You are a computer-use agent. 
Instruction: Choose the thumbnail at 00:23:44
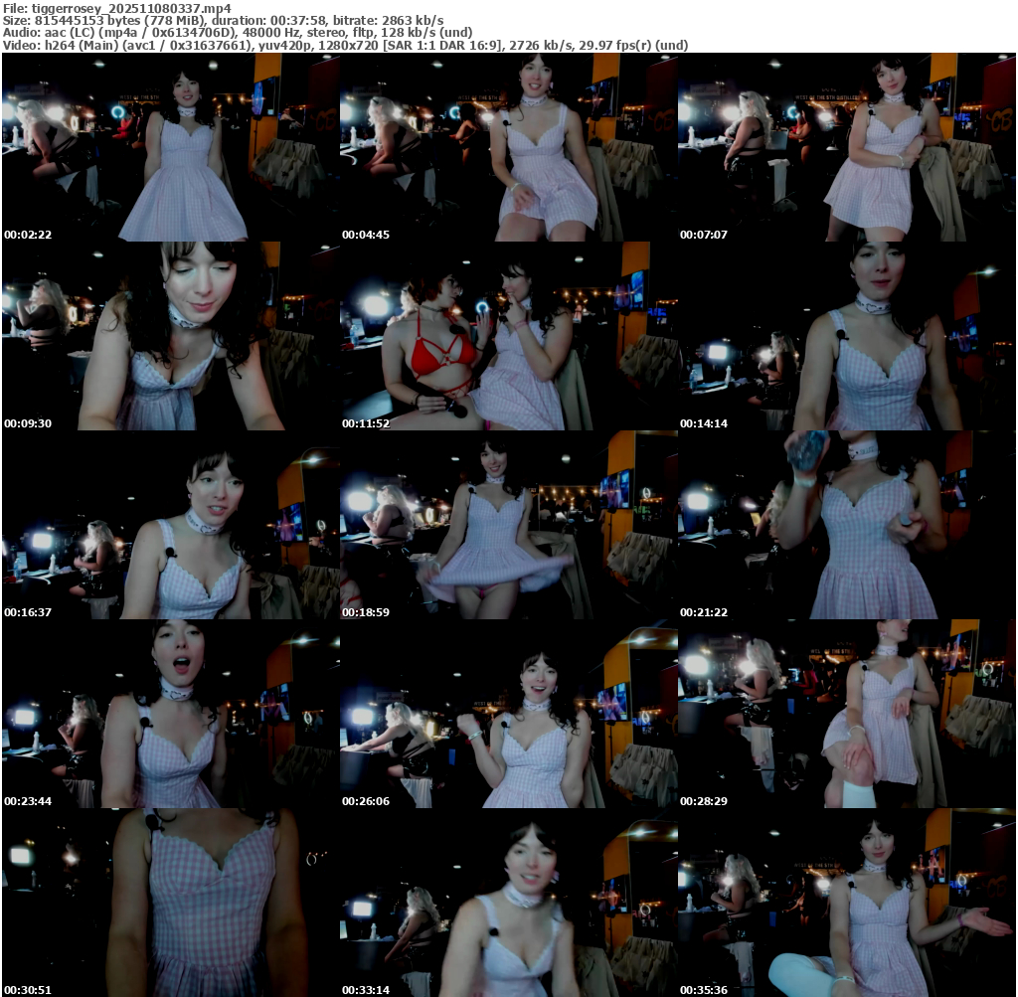(171, 714)
